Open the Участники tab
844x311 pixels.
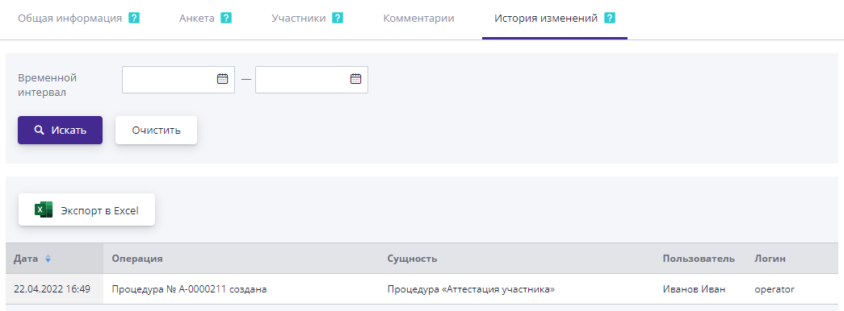pyautogui.click(x=299, y=19)
